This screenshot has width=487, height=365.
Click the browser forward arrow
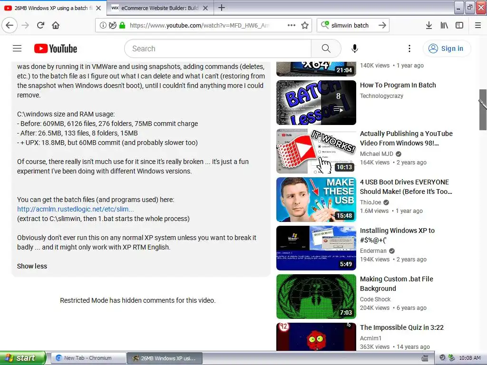pyautogui.click(x=26, y=25)
